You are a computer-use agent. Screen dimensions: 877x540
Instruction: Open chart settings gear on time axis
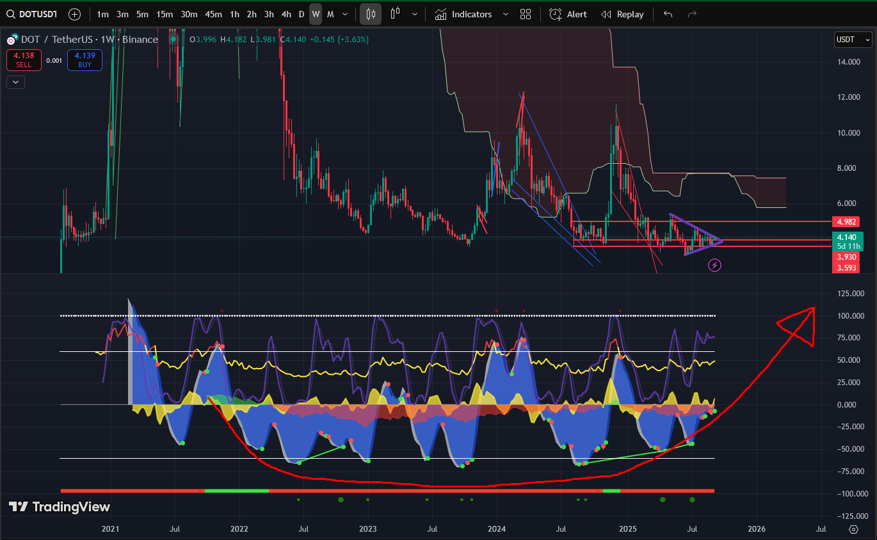point(853,529)
